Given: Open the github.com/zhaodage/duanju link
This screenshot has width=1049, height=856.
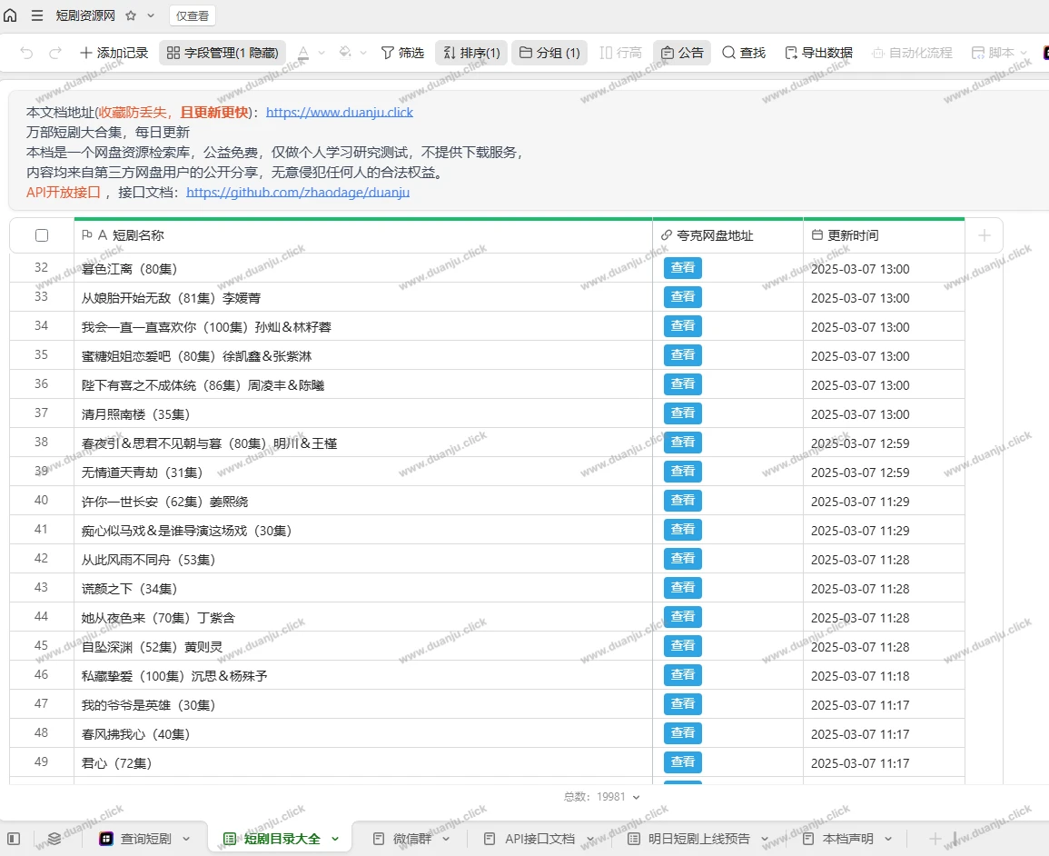Looking at the screenshot, I should (298, 193).
